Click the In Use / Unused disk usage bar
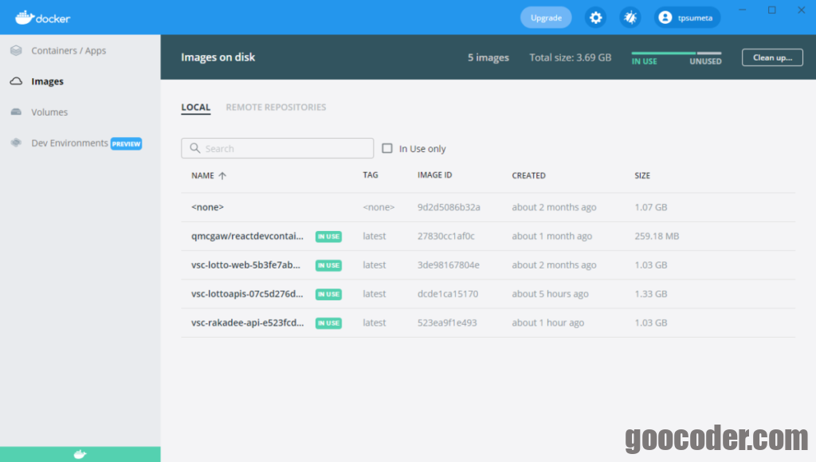Viewport: 816px width, 462px height. [x=676, y=53]
